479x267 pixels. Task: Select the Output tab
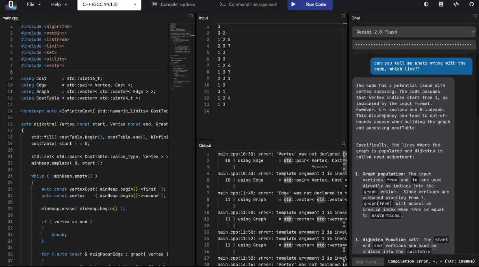click(205, 146)
